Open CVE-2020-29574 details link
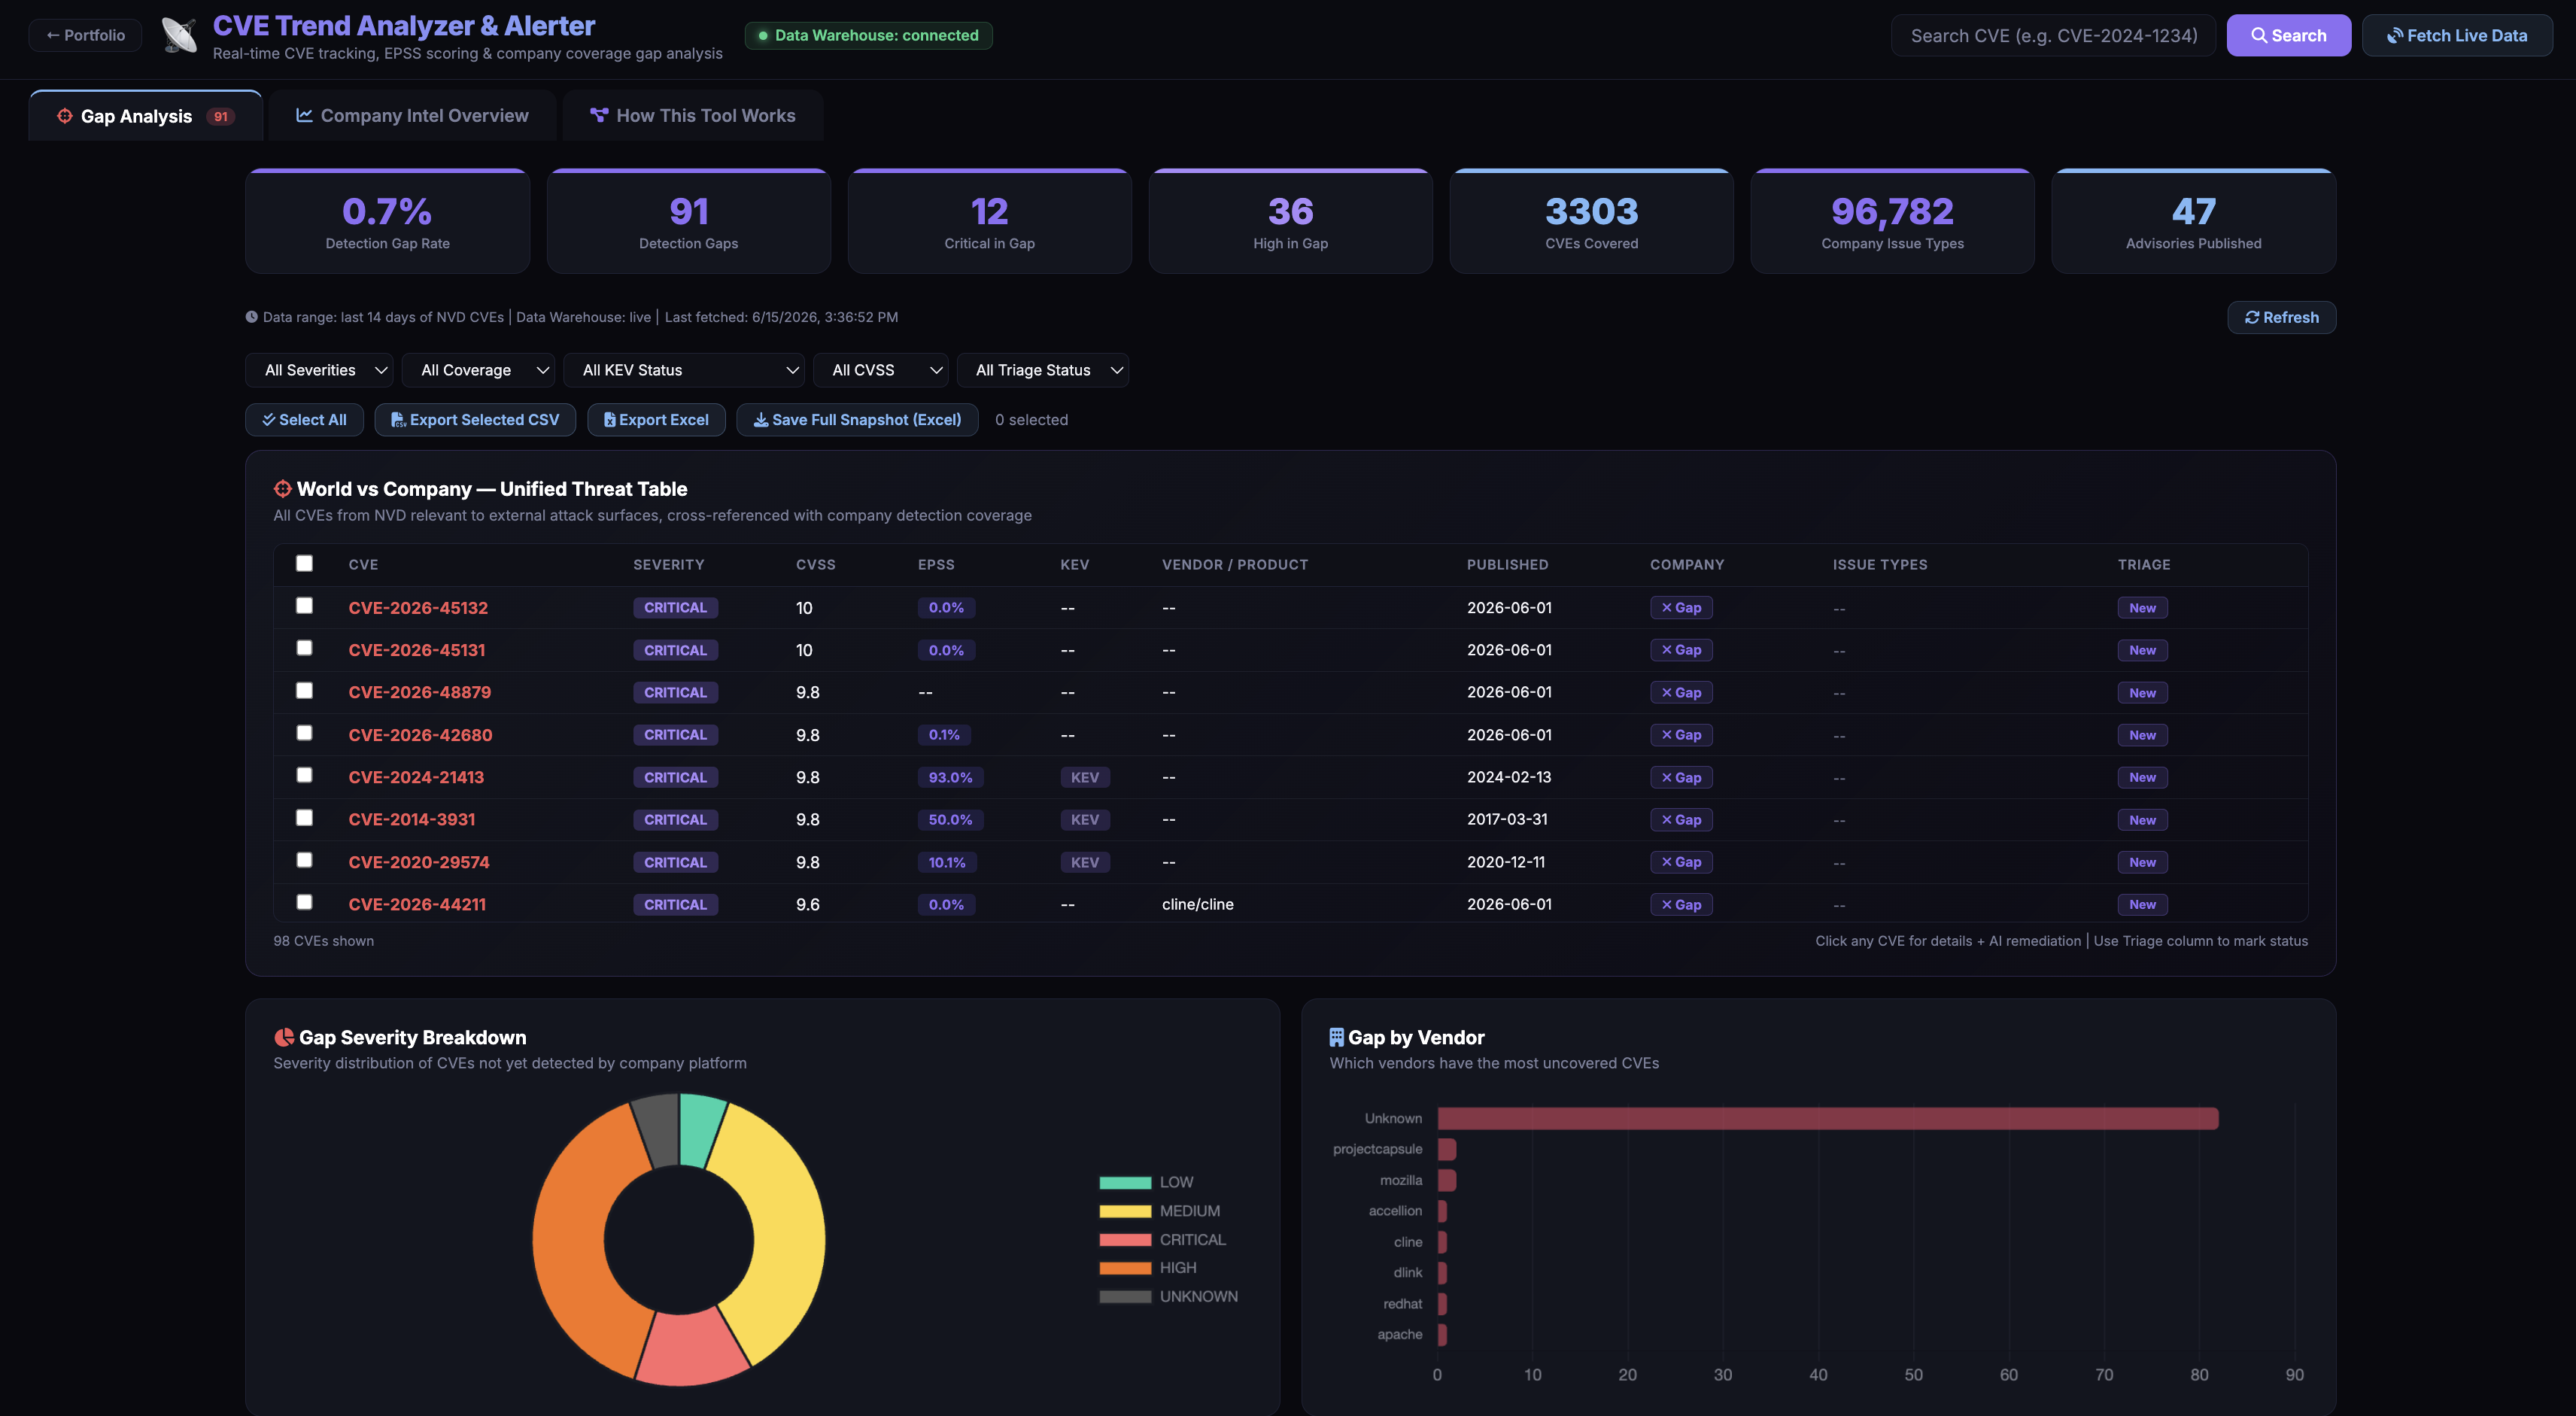Image resolution: width=2576 pixels, height=1416 pixels. pos(419,862)
